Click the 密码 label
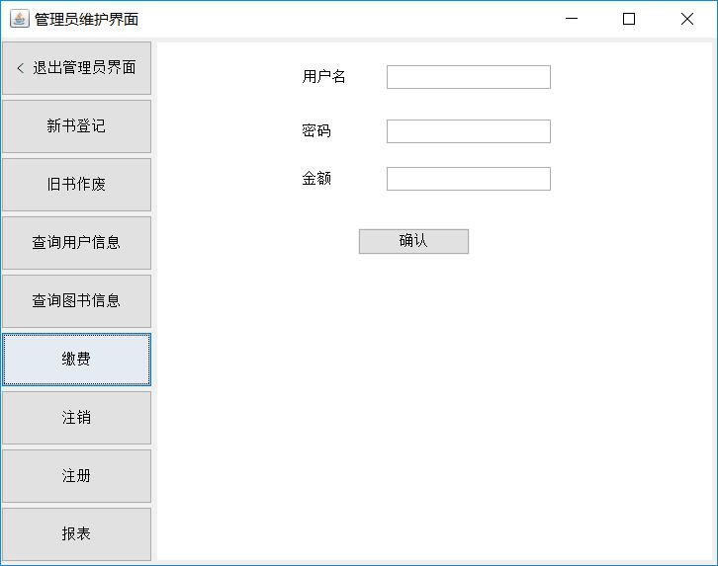 tap(316, 130)
